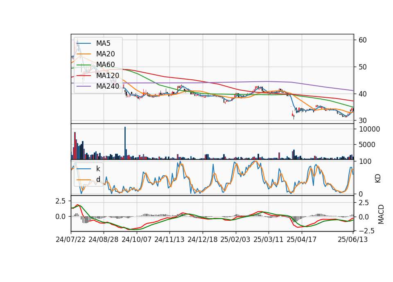Click the tallest volume bar spike

125,143
